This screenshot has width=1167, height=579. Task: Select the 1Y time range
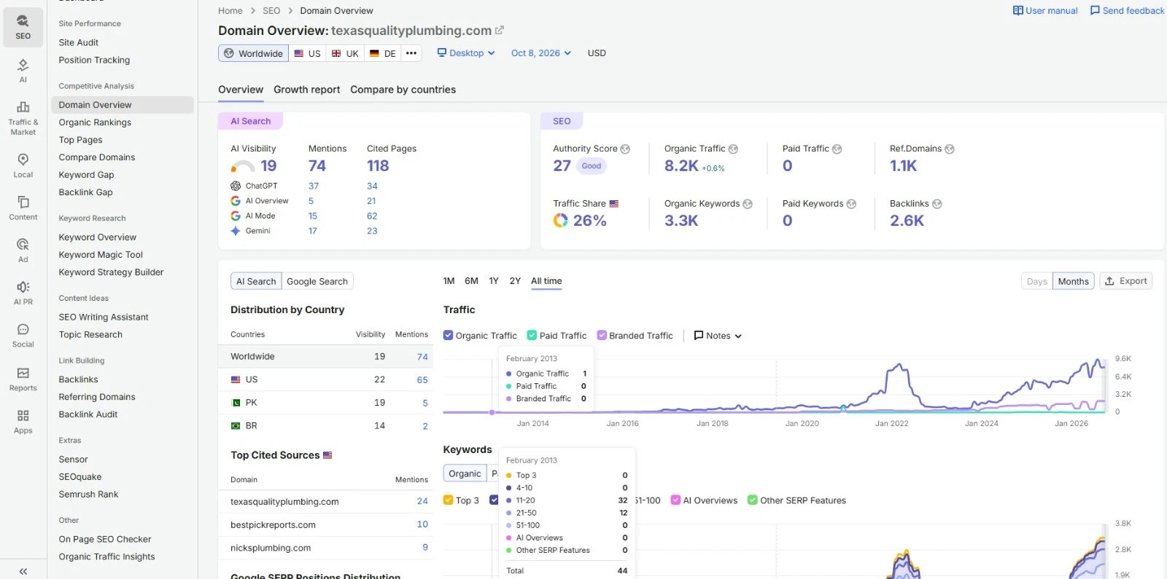494,281
